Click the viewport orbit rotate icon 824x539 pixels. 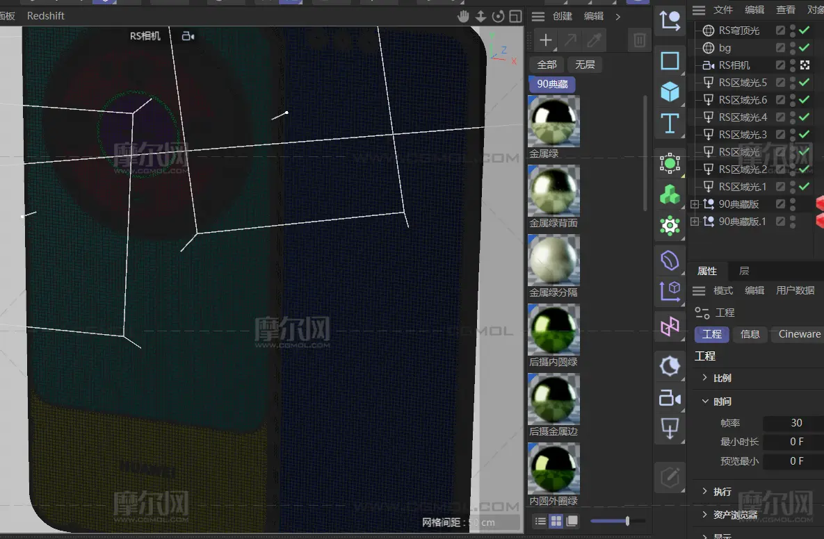click(x=498, y=16)
